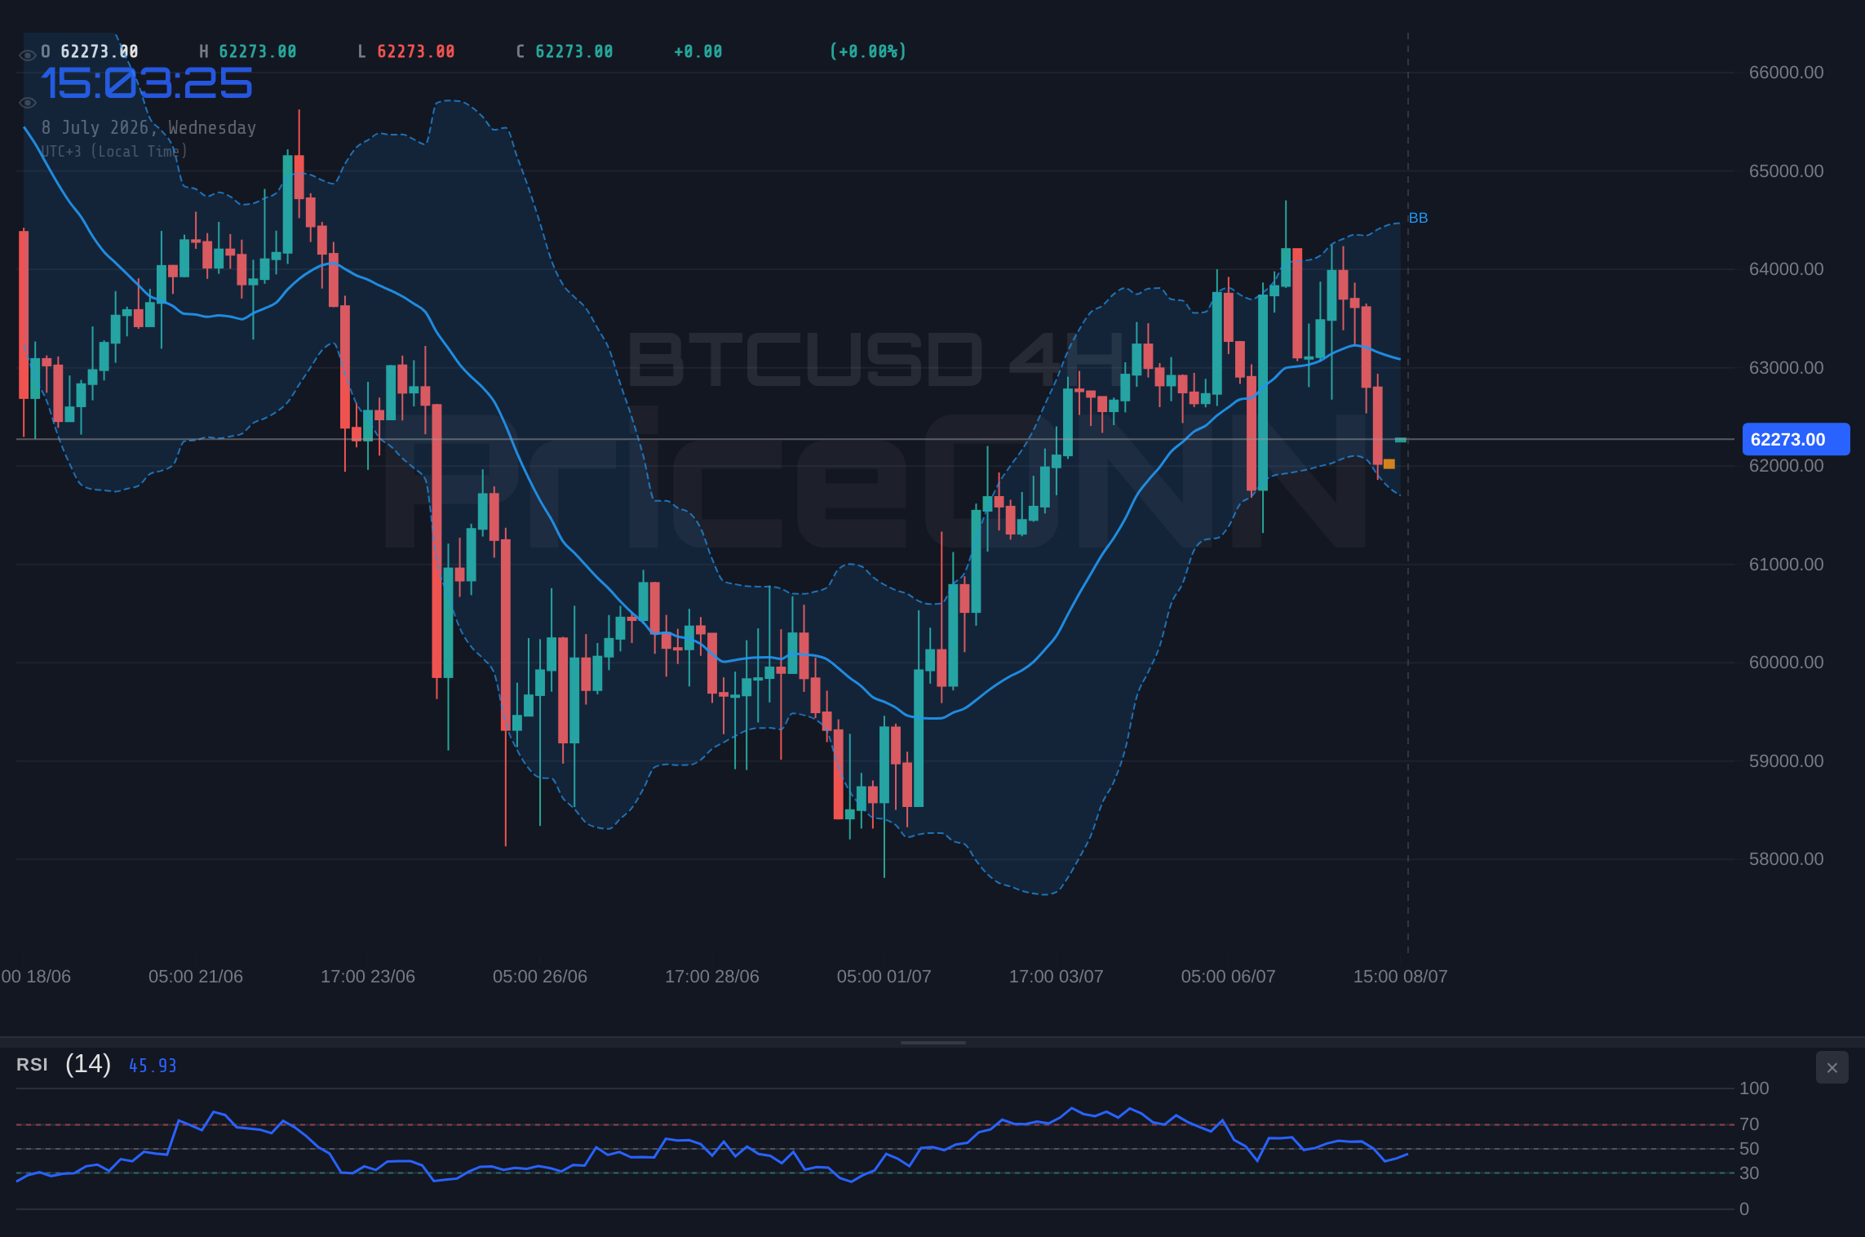Click the 61000.00 price axis label
This screenshot has height=1237, width=1865.
pyautogui.click(x=1786, y=565)
